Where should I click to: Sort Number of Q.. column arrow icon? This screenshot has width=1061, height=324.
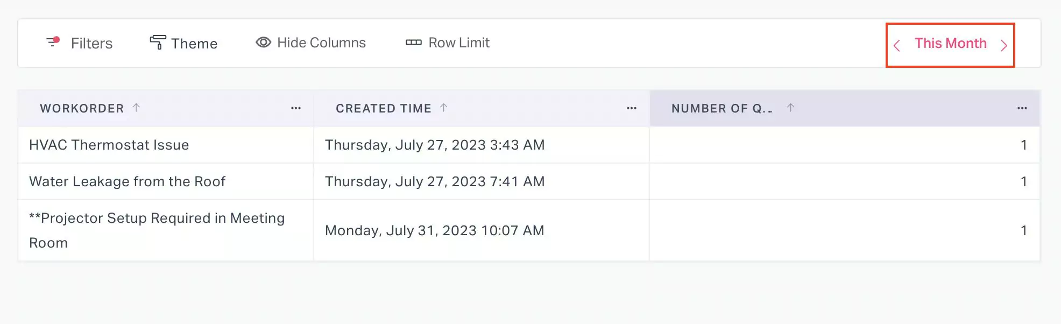click(x=790, y=108)
